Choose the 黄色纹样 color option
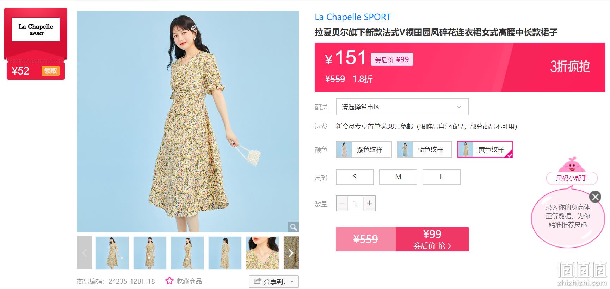The height and width of the screenshot is (289, 610). [x=485, y=149]
